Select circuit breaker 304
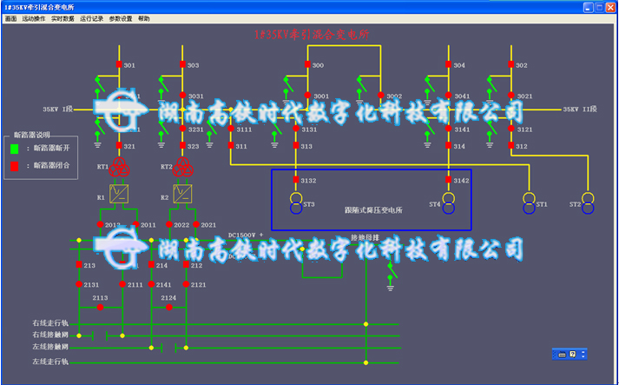This screenshot has width=619, height=385. coord(449,64)
